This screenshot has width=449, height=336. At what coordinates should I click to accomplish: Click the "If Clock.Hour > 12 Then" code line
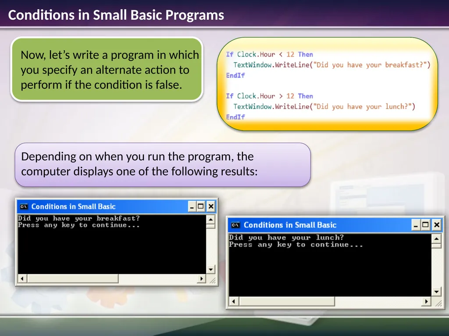pyautogui.click(x=269, y=96)
